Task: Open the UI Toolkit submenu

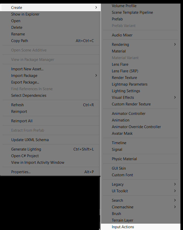Action: 120,191
